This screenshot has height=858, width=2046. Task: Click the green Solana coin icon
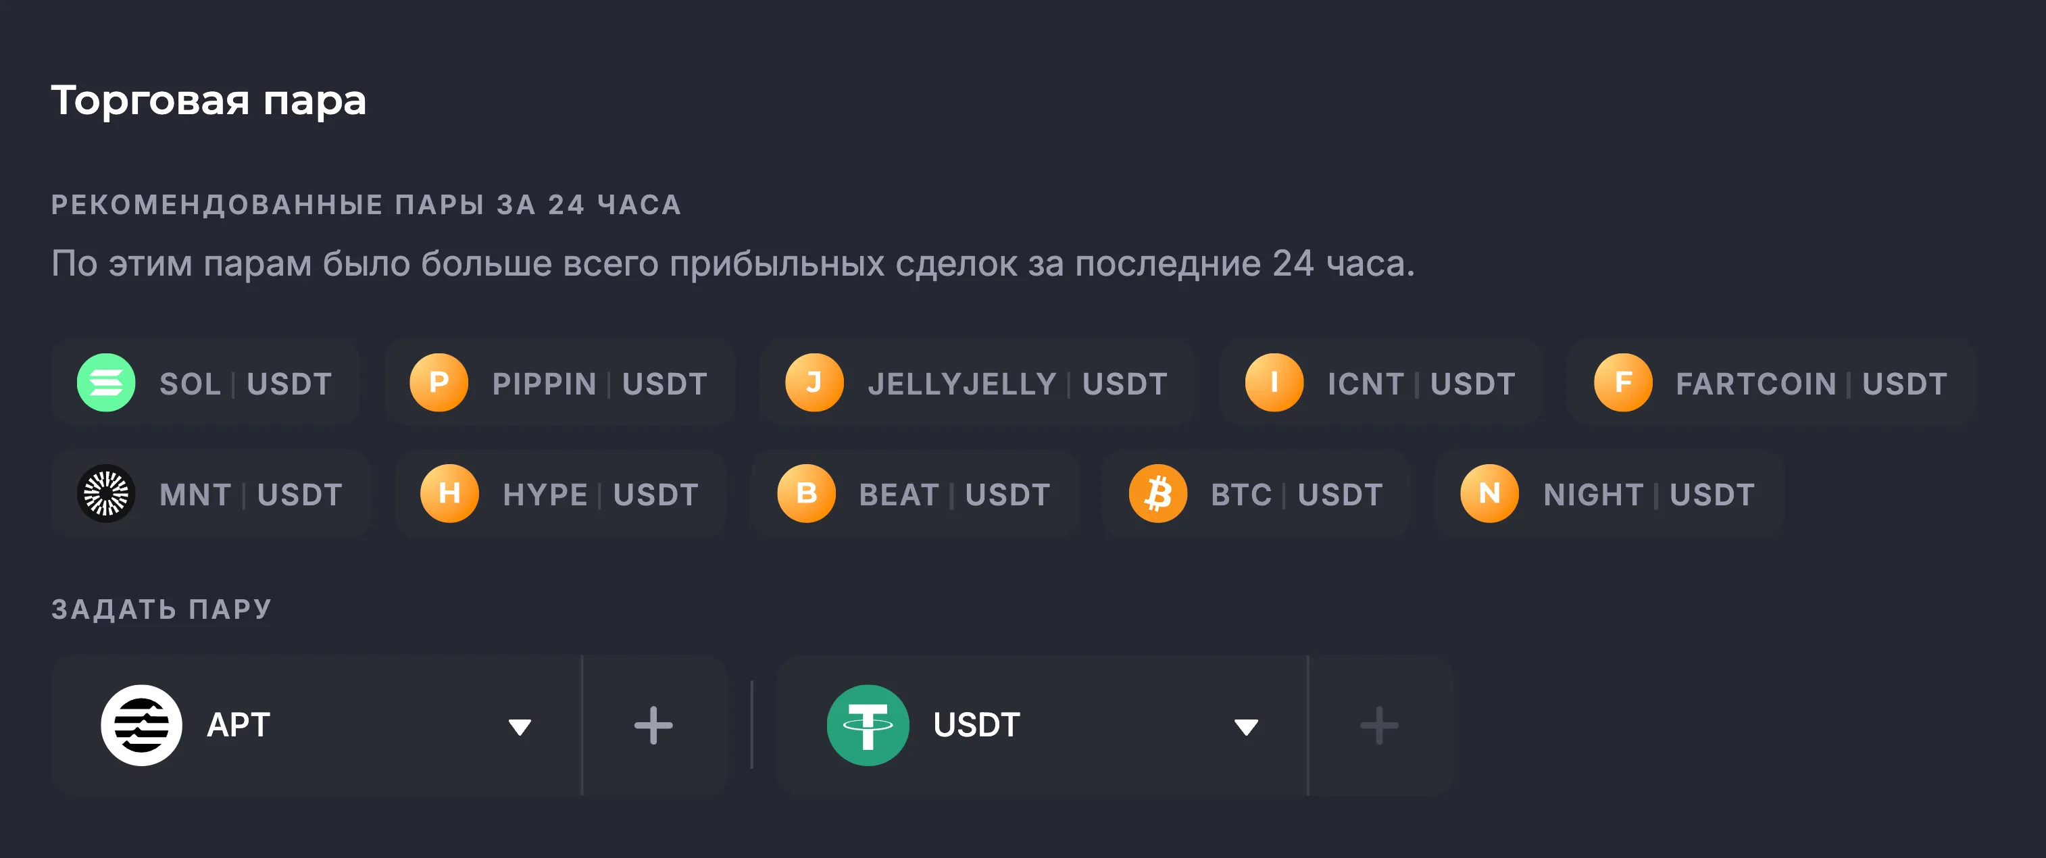(x=105, y=383)
